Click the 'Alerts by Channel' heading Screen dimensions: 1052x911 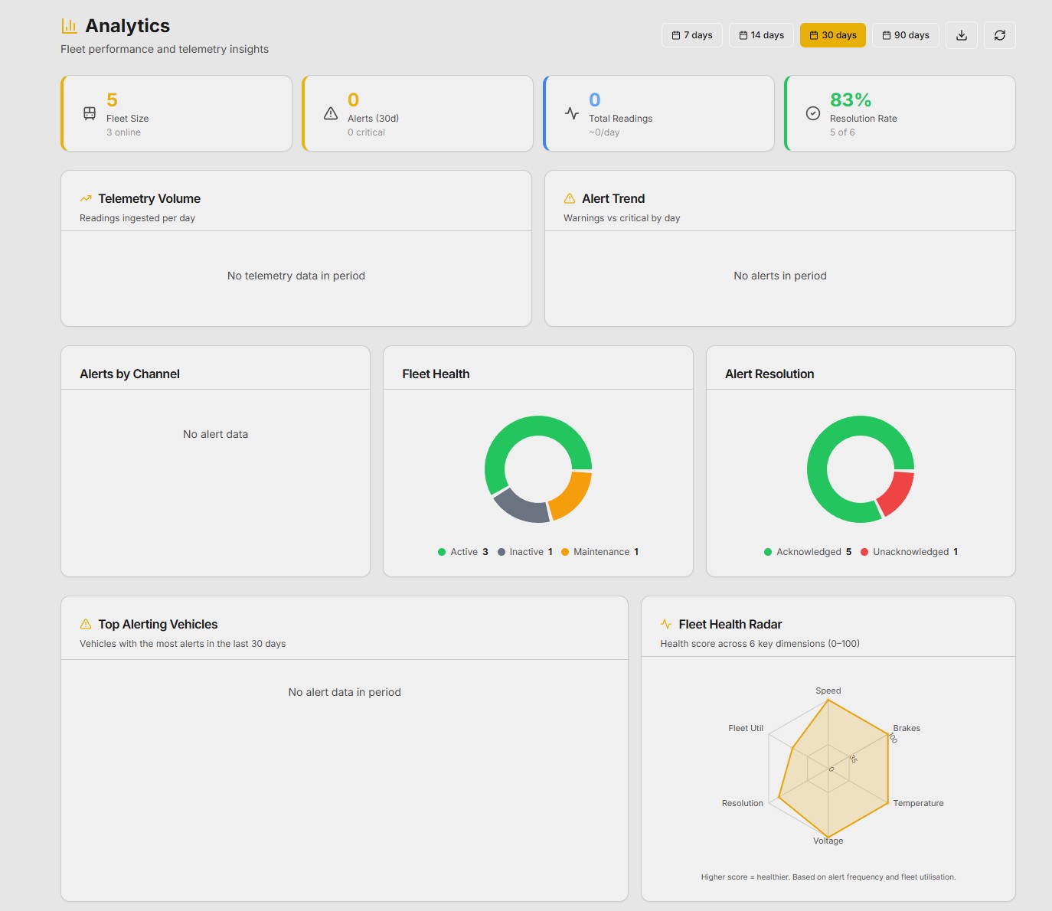coord(130,374)
